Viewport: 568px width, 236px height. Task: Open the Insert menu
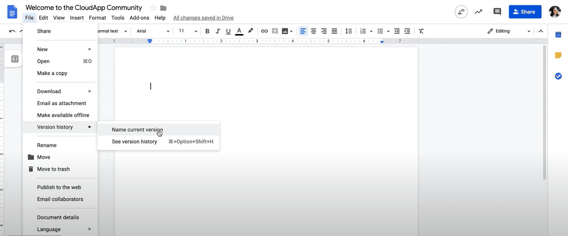[77, 18]
